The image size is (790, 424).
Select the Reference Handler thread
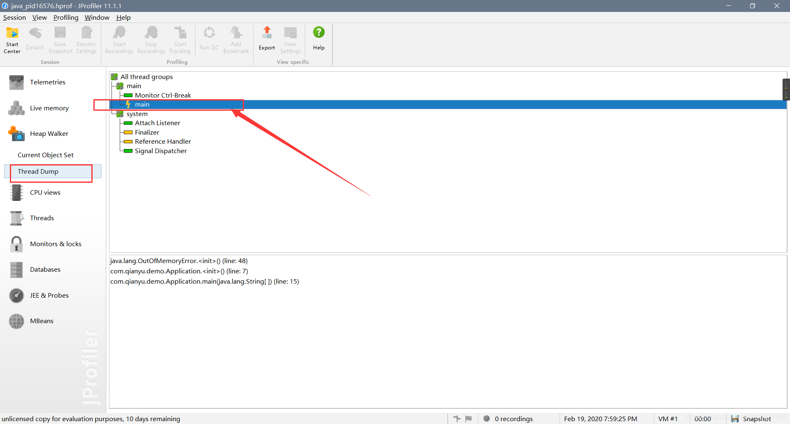[163, 142]
